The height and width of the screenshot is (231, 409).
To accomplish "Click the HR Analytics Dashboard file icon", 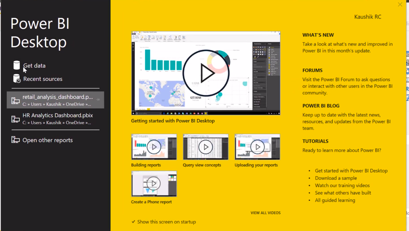I will point(15,119).
